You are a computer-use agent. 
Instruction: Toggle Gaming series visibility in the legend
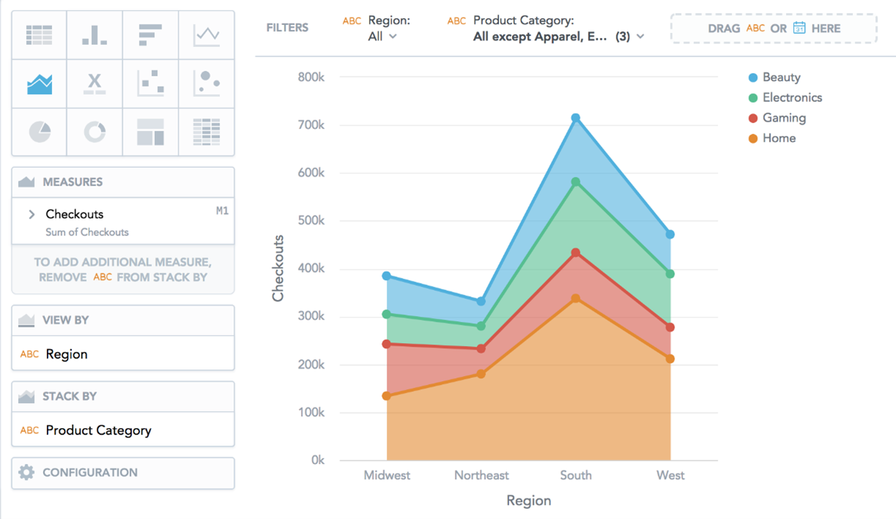[784, 118]
